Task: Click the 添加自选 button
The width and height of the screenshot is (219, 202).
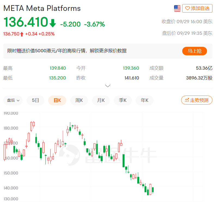Action: (197, 8)
